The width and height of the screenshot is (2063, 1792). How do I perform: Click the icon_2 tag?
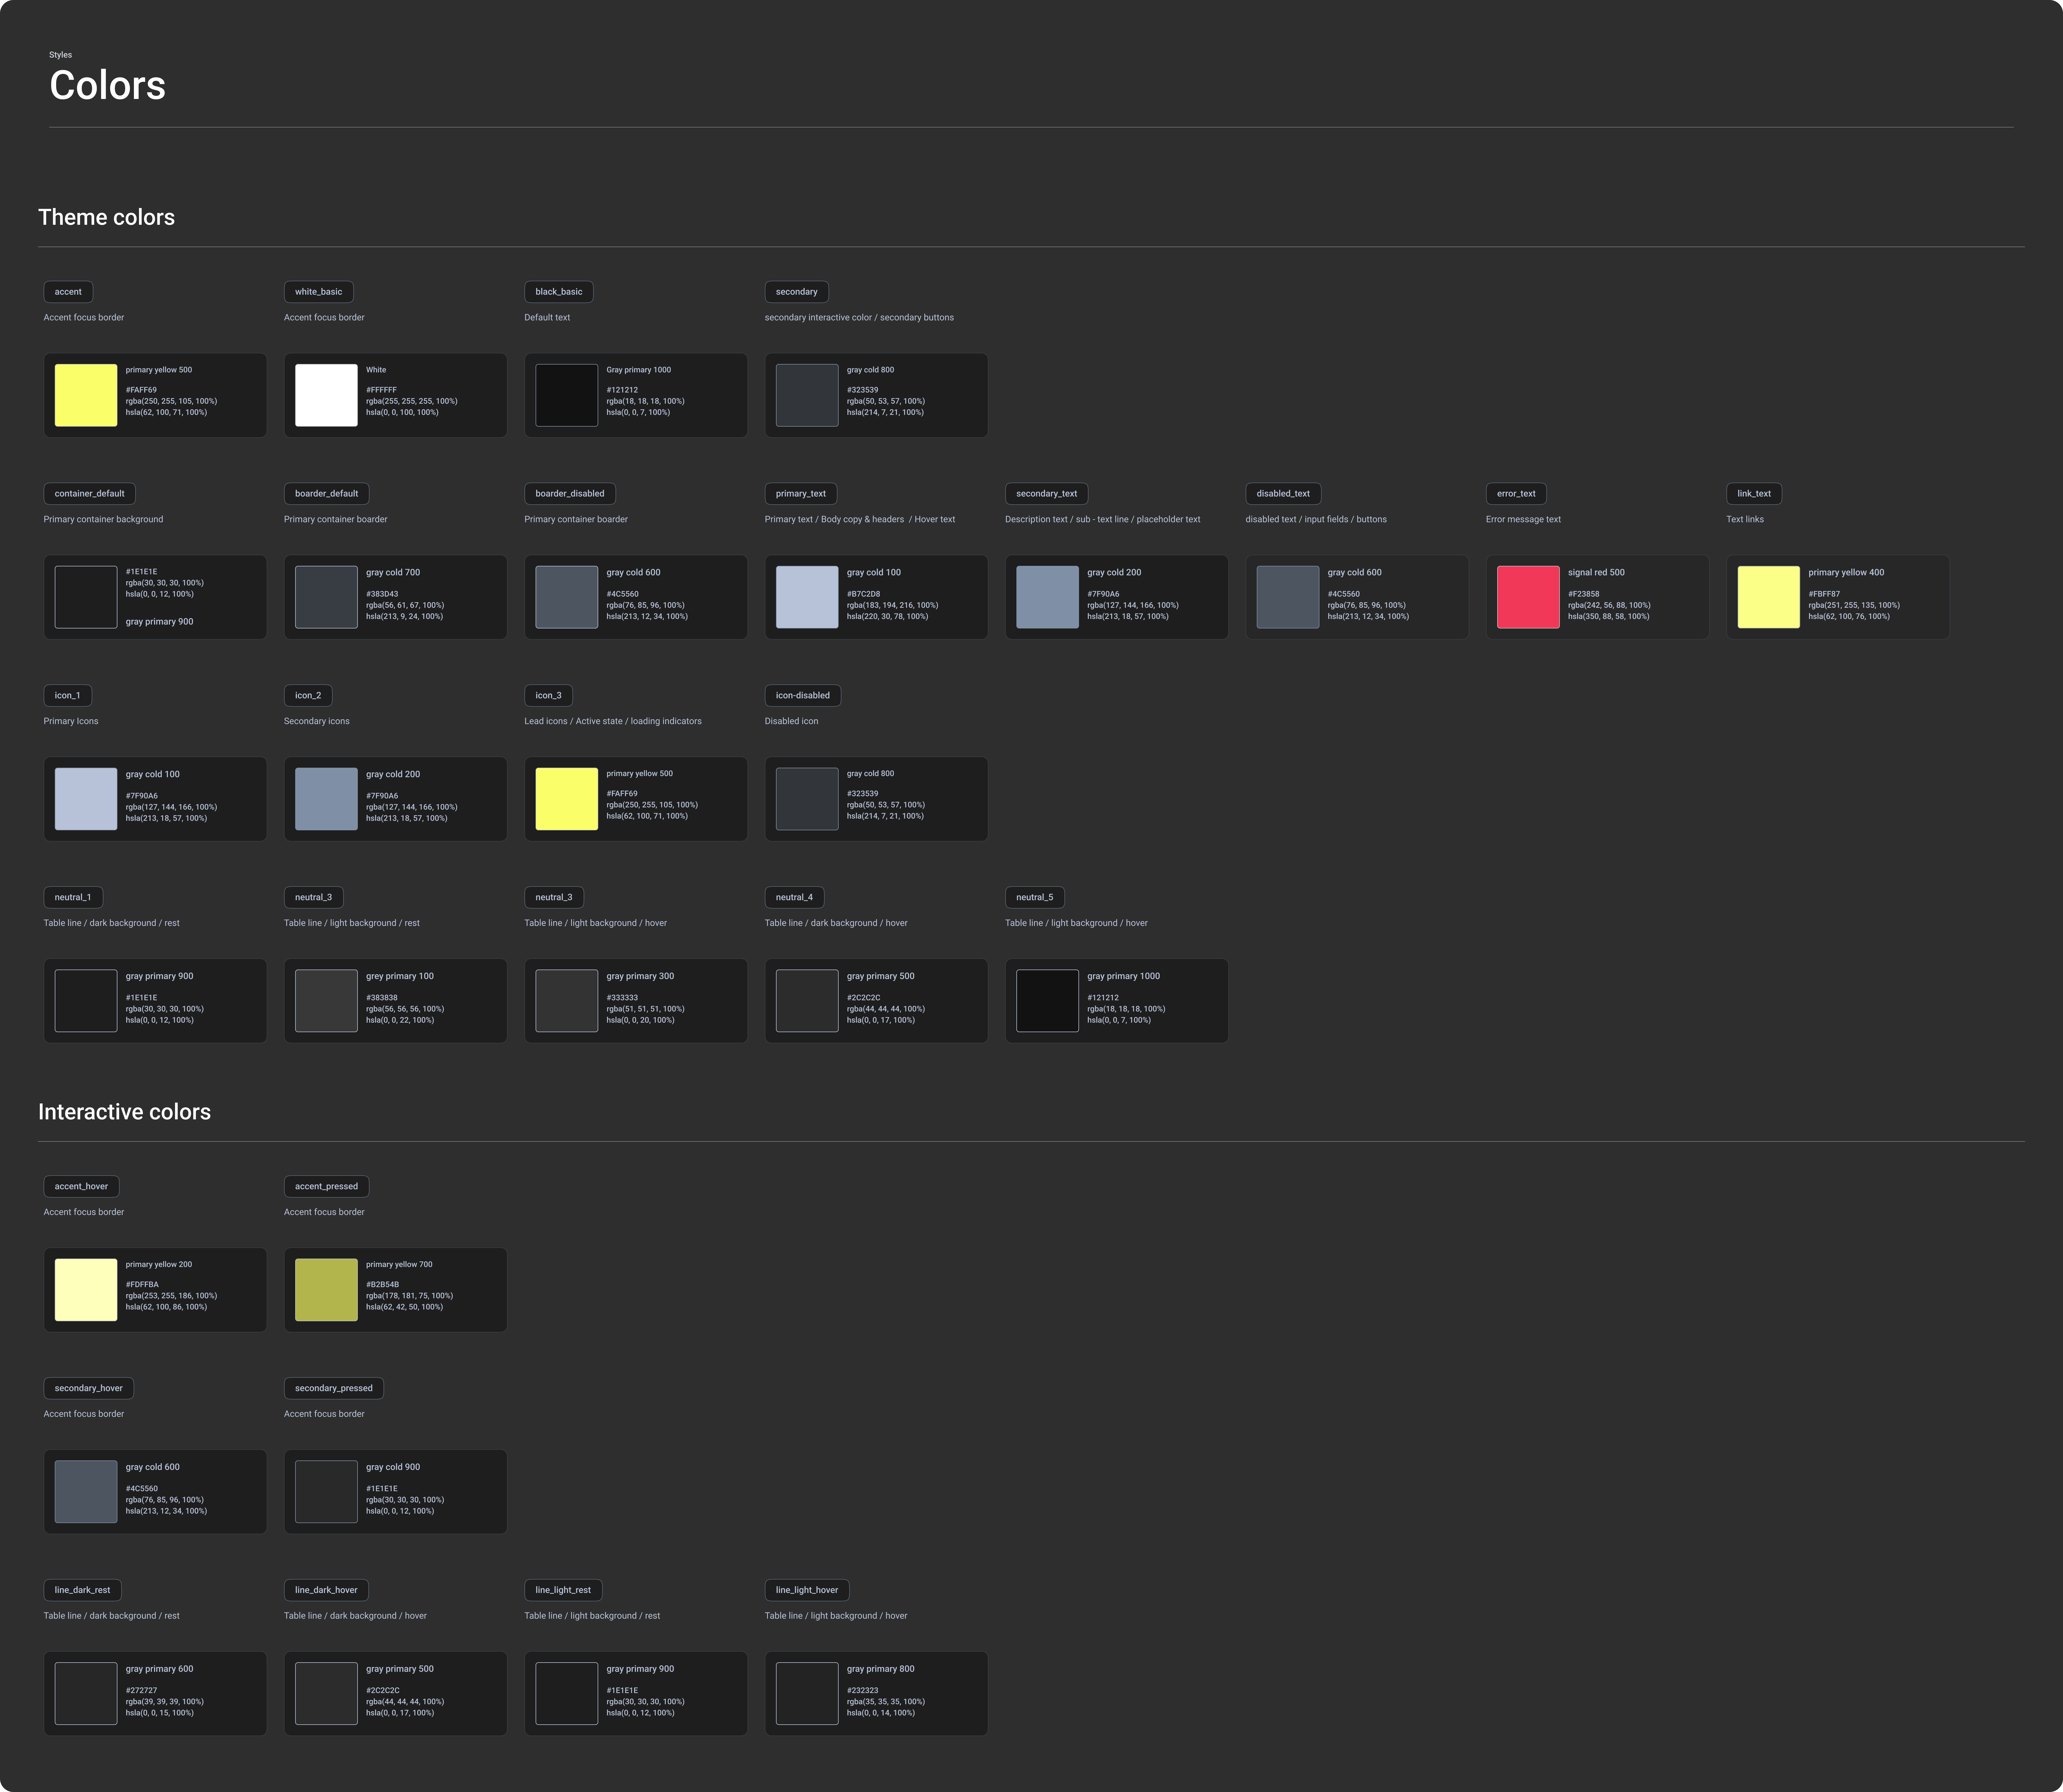click(x=308, y=696)
